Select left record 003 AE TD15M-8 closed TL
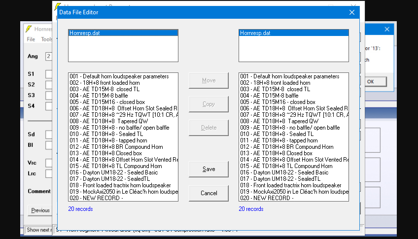 point(123,89)
